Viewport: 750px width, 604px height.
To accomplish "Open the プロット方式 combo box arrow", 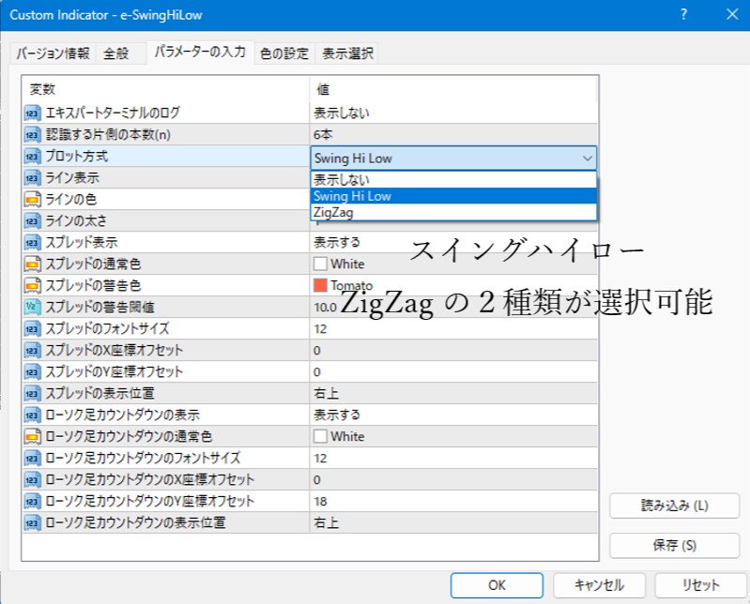I will click(x=588, y=159).
